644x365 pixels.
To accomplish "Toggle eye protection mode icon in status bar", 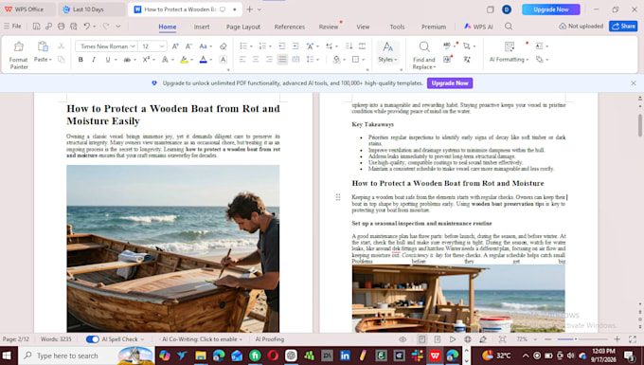I will [x=402, y=339].
